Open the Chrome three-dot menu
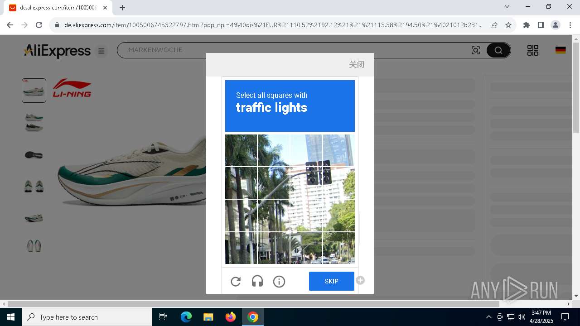The height and width of the screenshot is (326, 580). [x=570, y=25]
